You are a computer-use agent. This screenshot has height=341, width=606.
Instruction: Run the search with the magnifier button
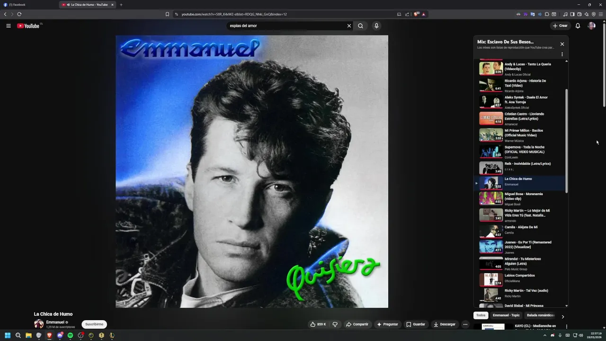(x=361, y=26)
